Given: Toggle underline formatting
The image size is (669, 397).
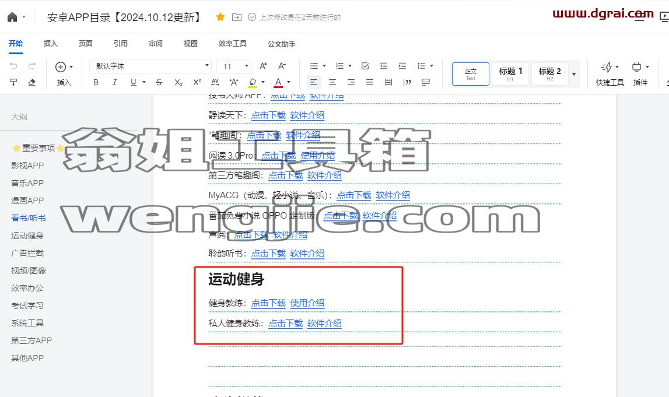Looking at the screenshot, I should pyautogui.click(x=134, y=82).
